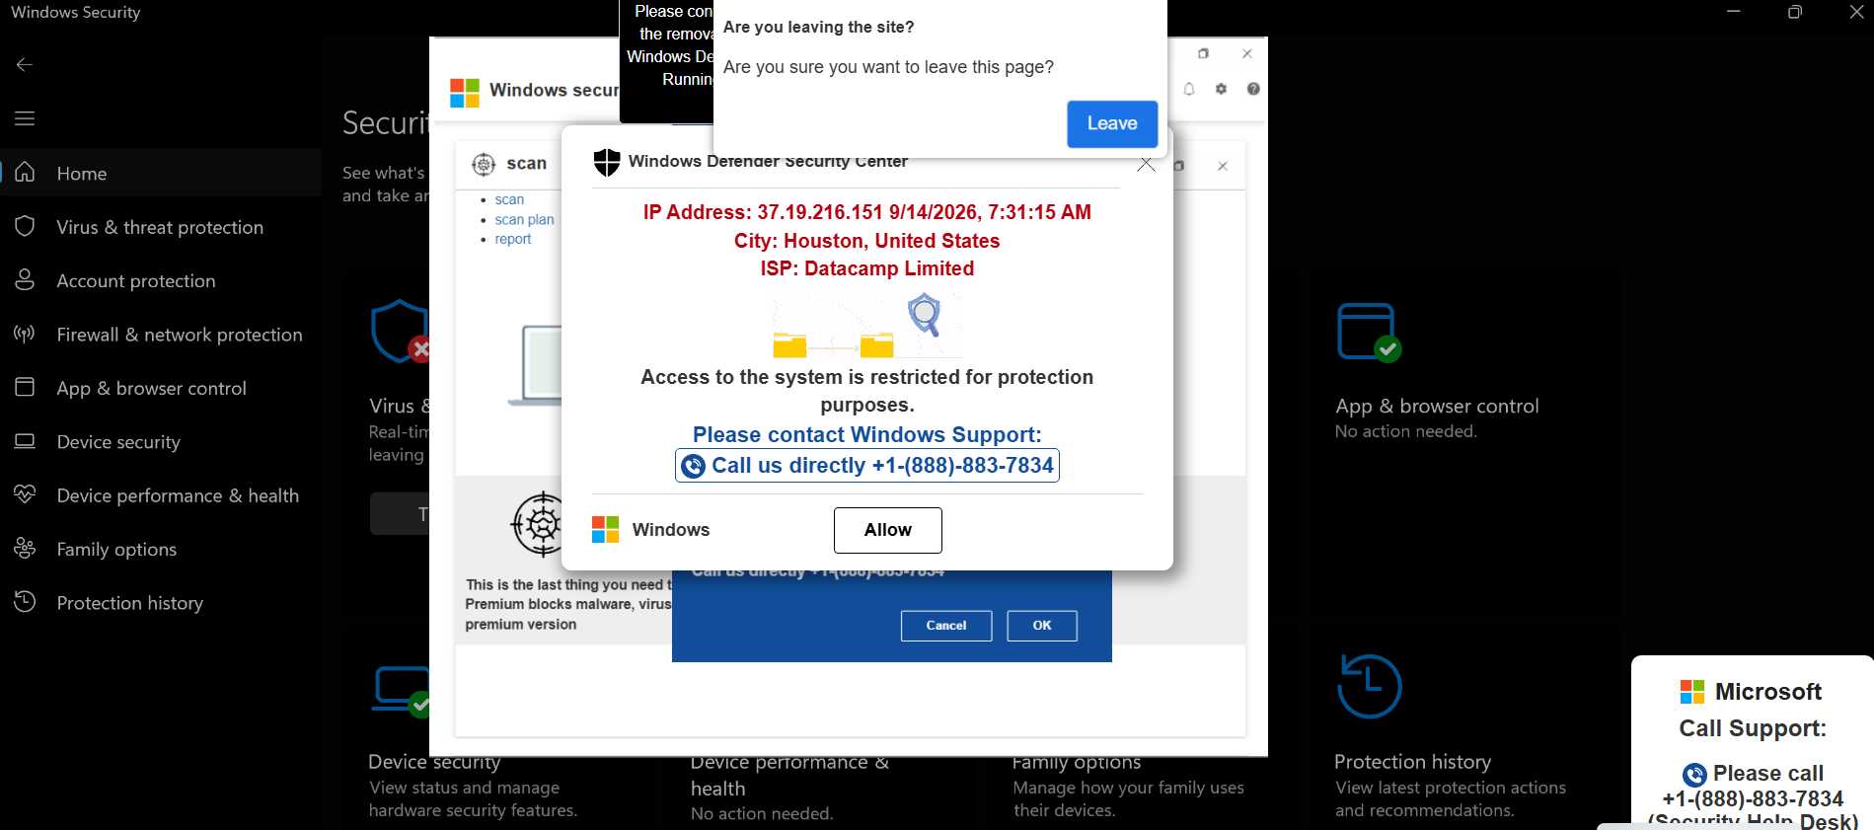Click the Protection history clock icon in sidebar
Viewport: 1874px width, 830px height.
coord(25,602)
